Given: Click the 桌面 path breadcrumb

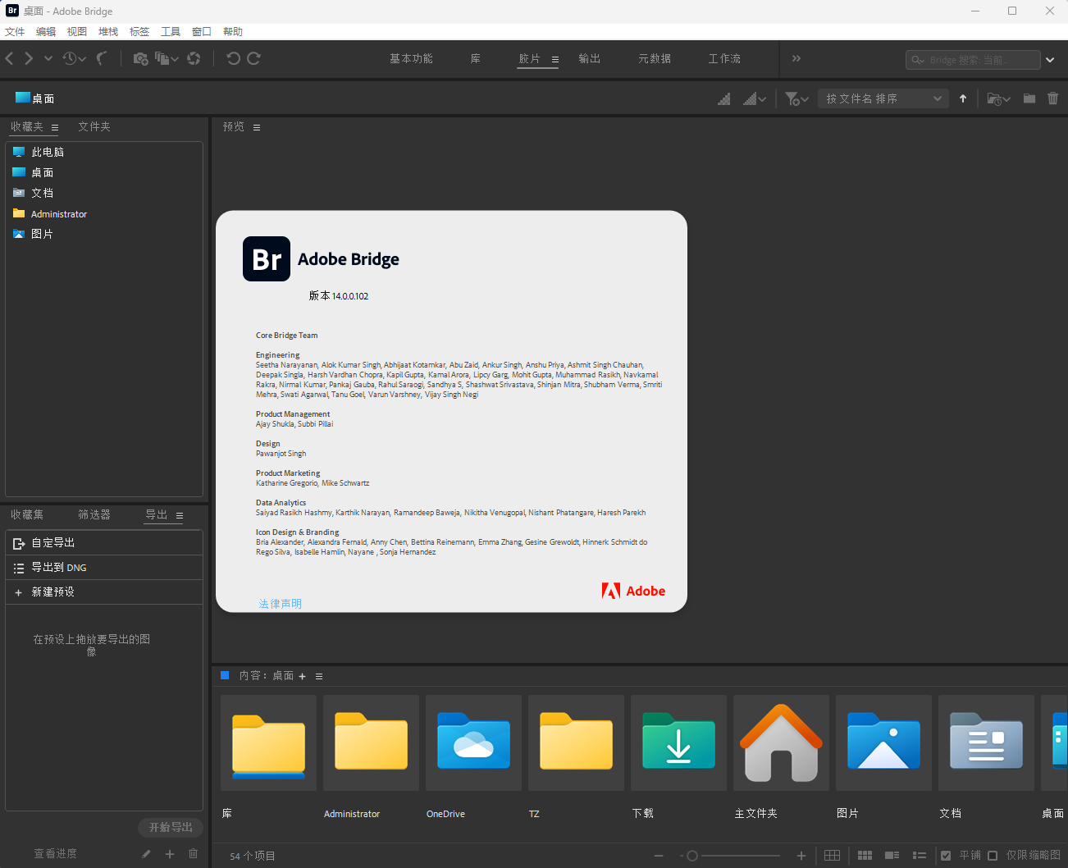Looking at the screenshot, I should point(35,98).
